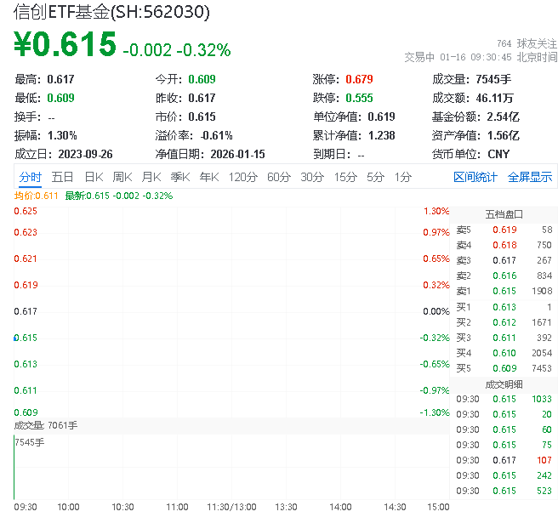Click the 区间统计 link

(475, 177)
